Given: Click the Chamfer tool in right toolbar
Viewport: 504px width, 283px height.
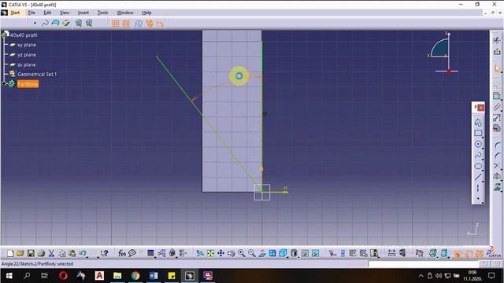Looking at the screenshot, I should click(497, 156).
